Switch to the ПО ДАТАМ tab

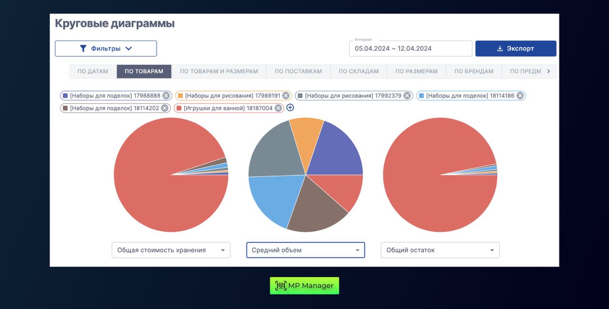click(93, 71)
